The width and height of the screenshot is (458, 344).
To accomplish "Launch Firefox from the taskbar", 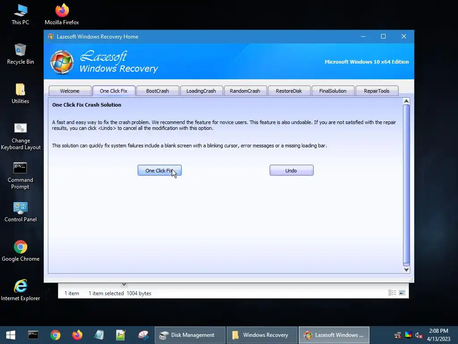I will (77, 335).
